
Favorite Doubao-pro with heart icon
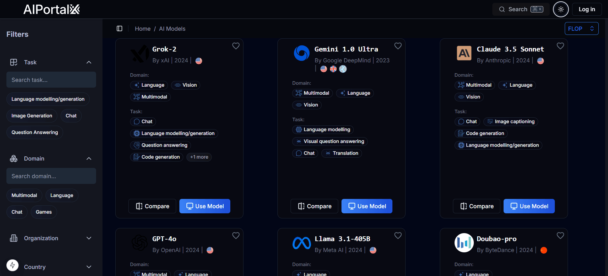(x=560, y=236)
